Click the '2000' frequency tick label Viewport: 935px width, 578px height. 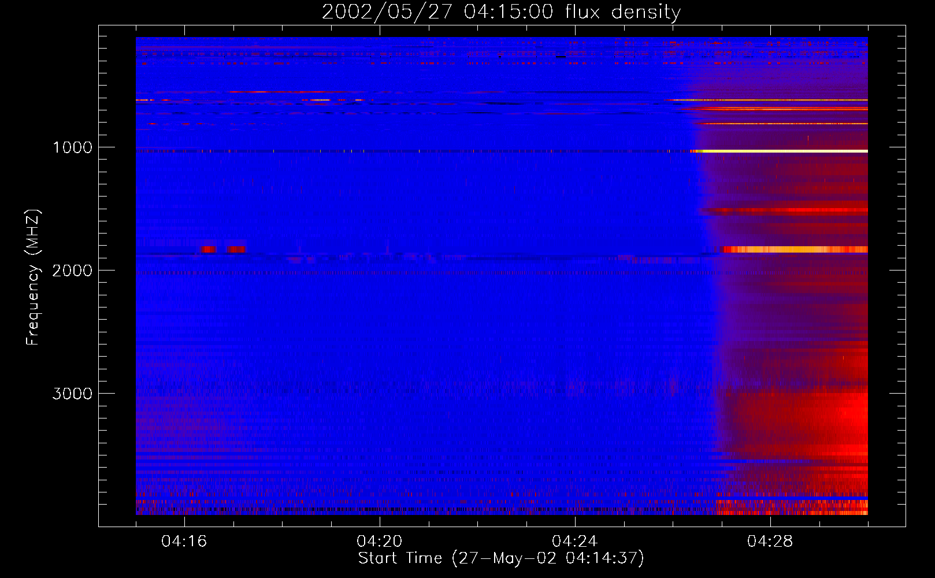tap(72, 271)
